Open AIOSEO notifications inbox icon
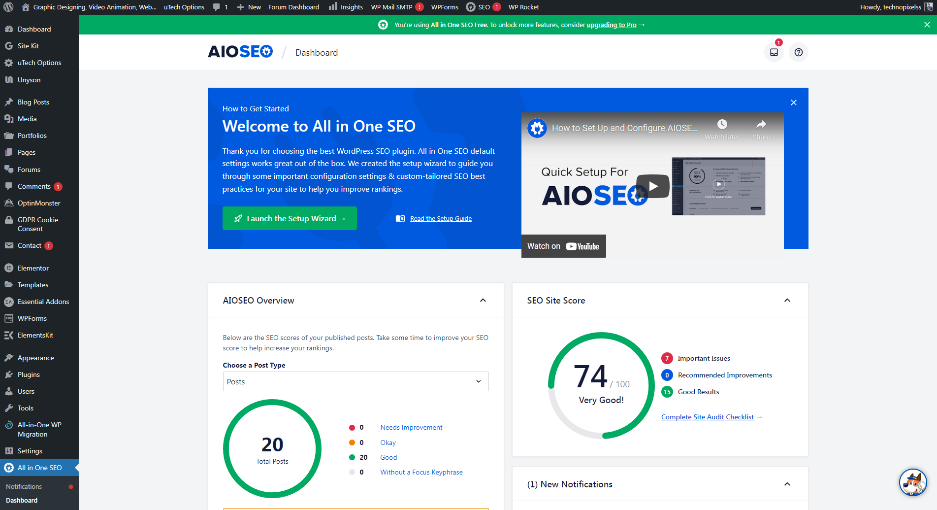The image size is (937, 510). click(774, 52)
